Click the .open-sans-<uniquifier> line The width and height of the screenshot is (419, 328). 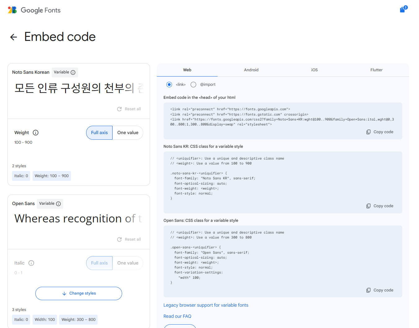[x=196, y=247]
